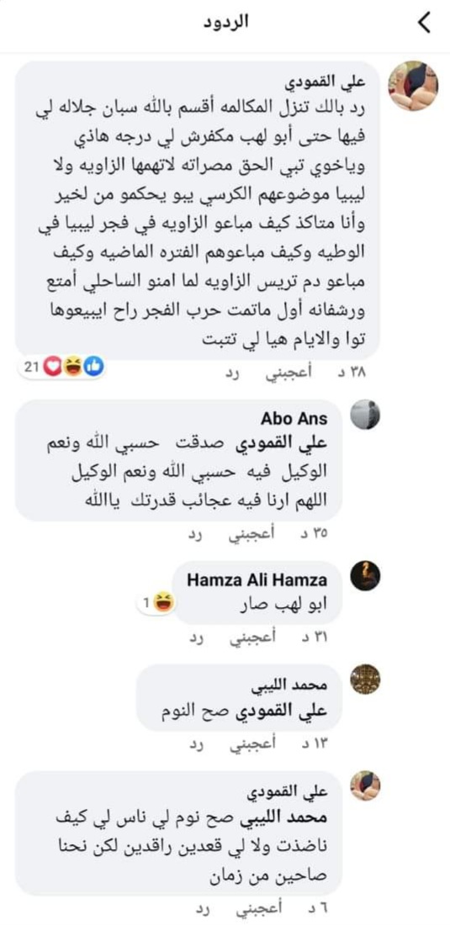View the laughing reaction on Hamza's comment
The image size is (450, 925).
(156, 603)
